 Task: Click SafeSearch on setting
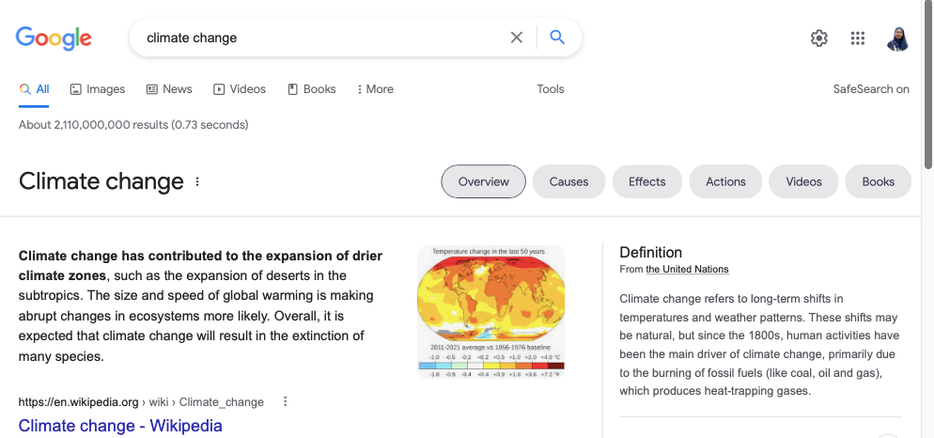pos(871,89)
